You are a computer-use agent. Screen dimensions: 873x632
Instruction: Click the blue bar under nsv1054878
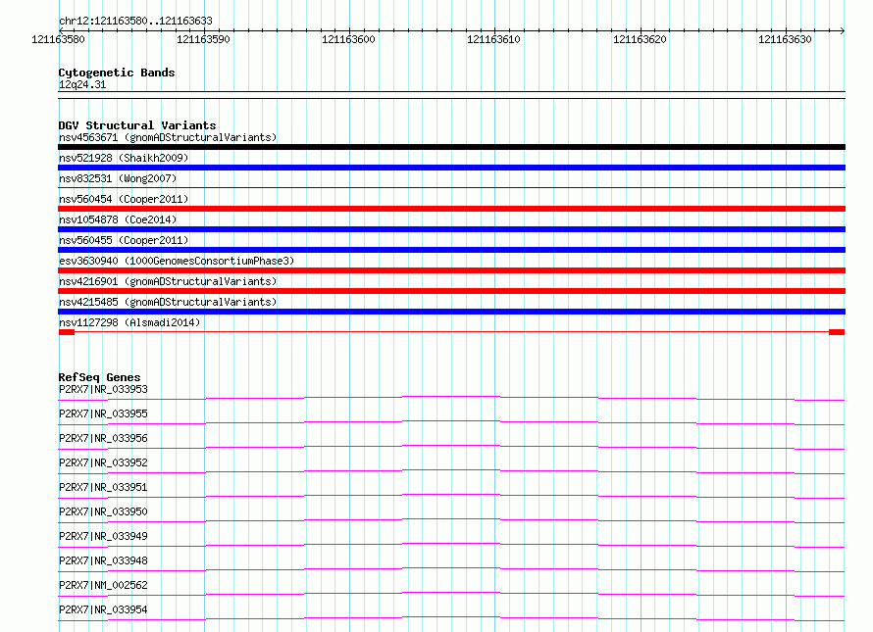[451, 229]
